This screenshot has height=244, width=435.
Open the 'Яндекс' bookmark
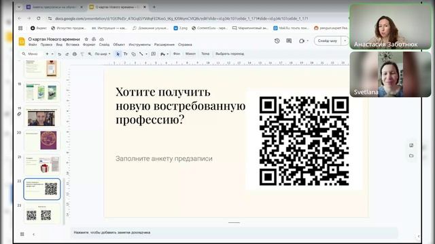point(39,28)
